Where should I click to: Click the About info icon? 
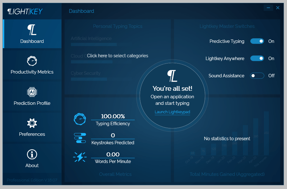pyautogui.click(x=32, y=154)
